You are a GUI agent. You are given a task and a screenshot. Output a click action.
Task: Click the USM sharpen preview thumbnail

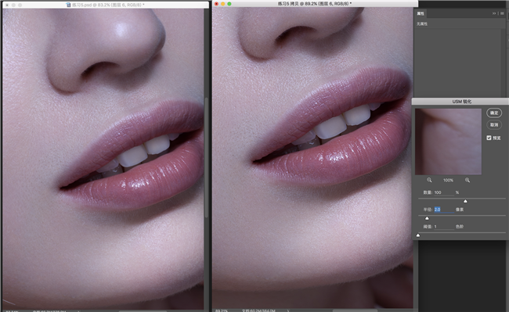click(x=448, y=142)
